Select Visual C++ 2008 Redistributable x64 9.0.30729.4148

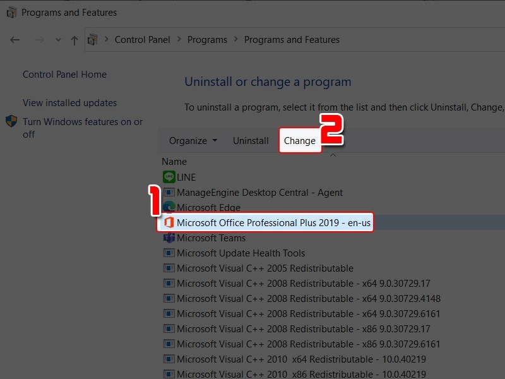309,298
